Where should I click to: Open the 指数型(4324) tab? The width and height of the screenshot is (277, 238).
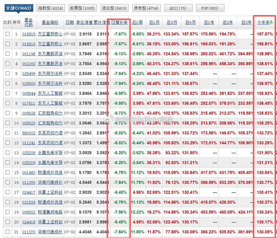(x=51, y=8)
